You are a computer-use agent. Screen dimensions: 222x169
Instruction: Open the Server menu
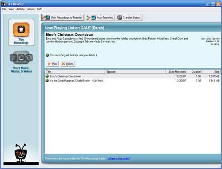coord(31,9)
